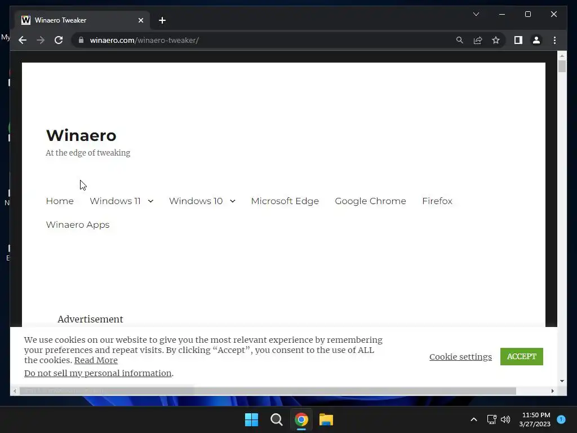Open Winaero Apps menu item
The width and height of the screenshot is (577, 433).
[x=78, y=224]
